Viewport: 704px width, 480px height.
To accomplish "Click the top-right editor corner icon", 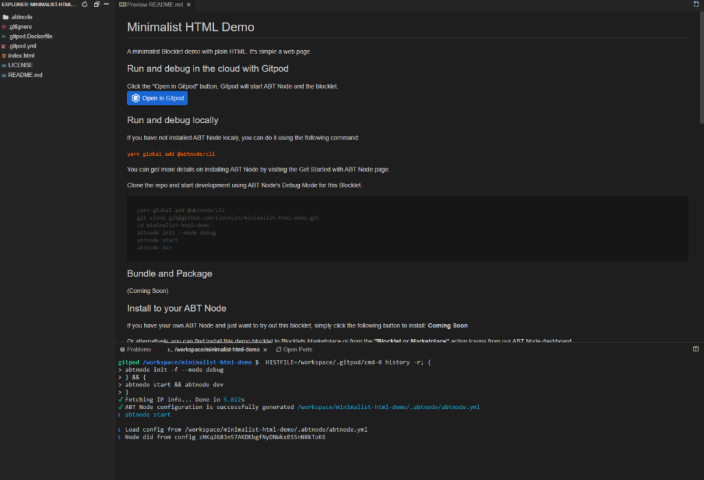I will point(696,4).
